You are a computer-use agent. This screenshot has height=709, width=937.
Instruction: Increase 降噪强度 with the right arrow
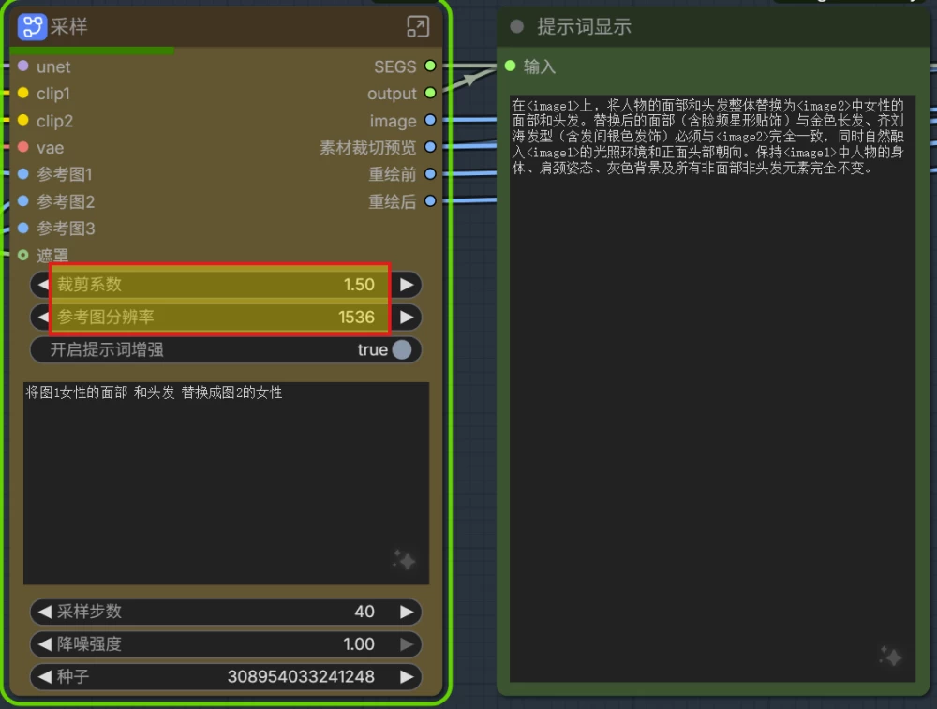[407, 643]
